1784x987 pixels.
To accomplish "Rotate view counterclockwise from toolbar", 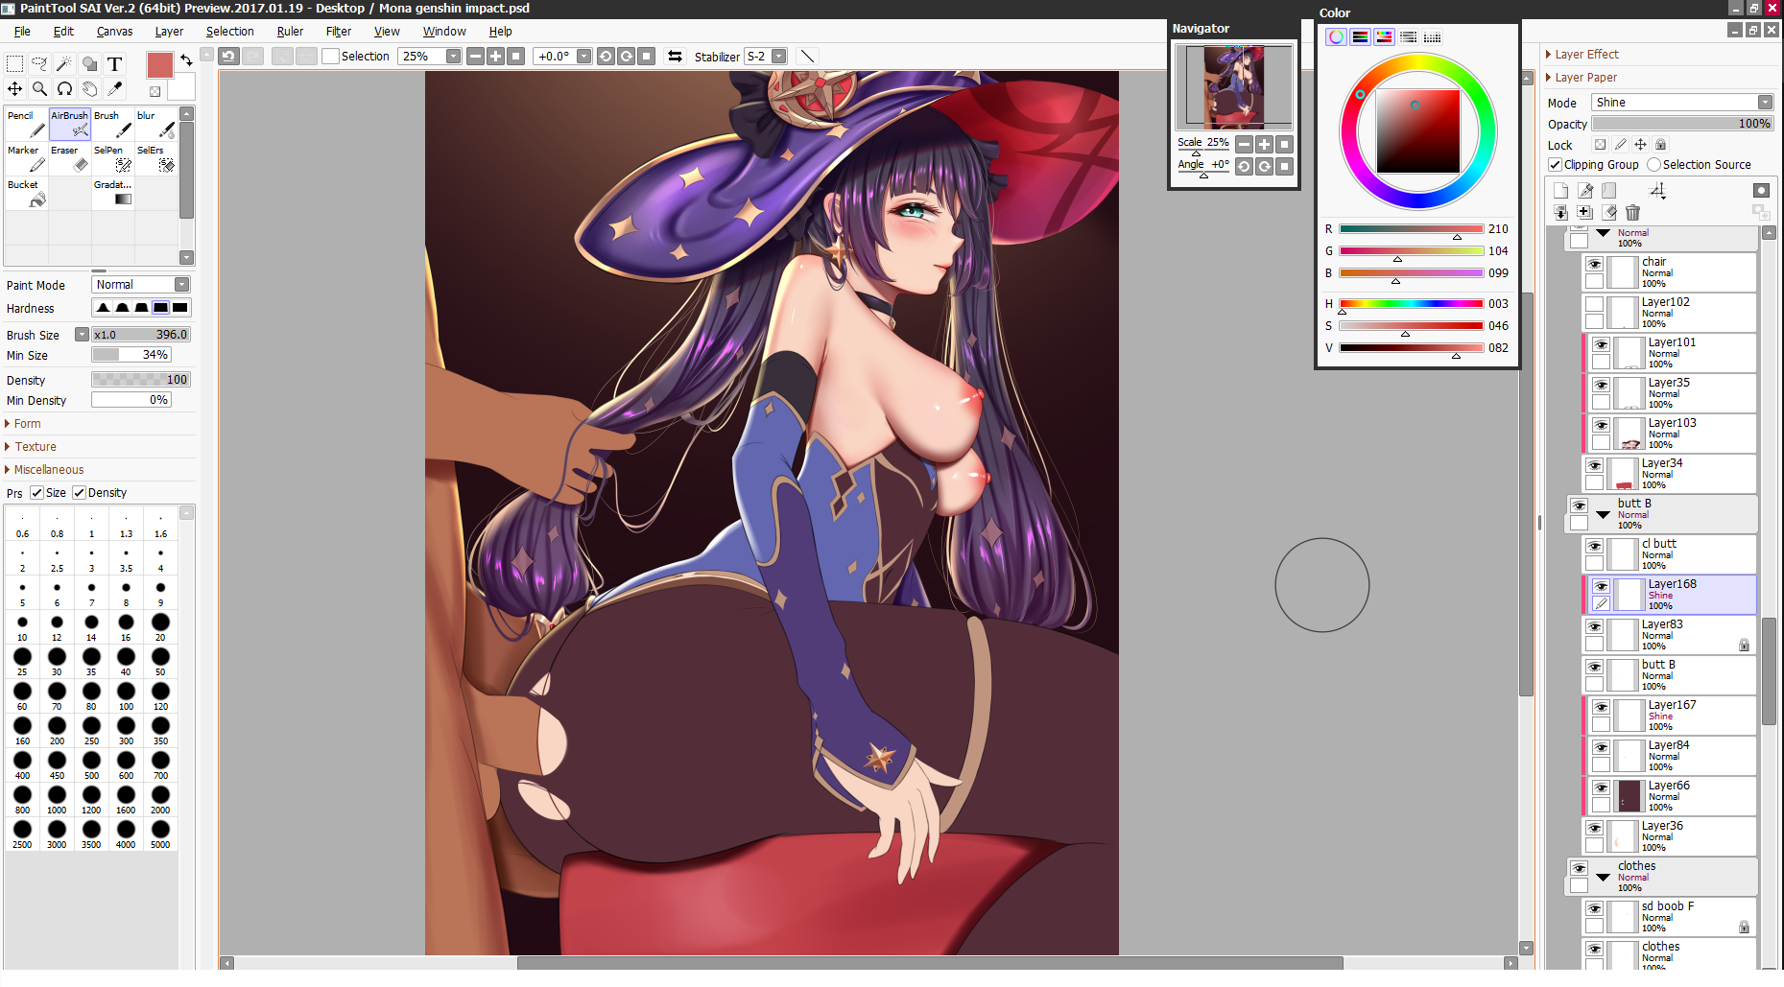I will point(606,56).
